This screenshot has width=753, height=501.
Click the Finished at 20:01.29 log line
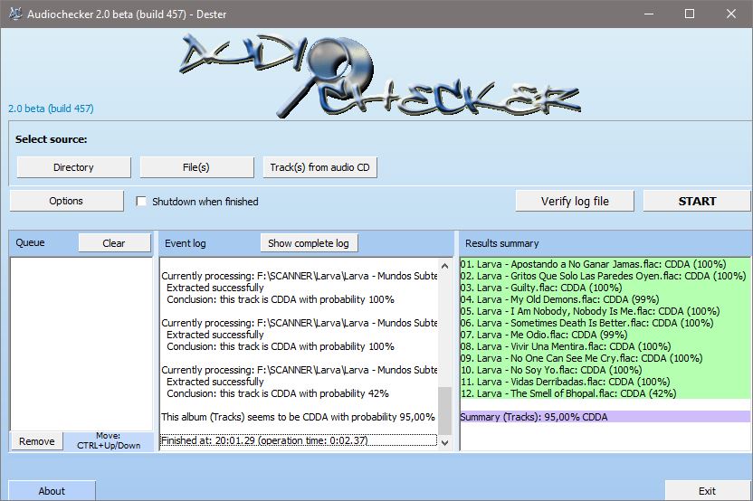pos(299,440)
